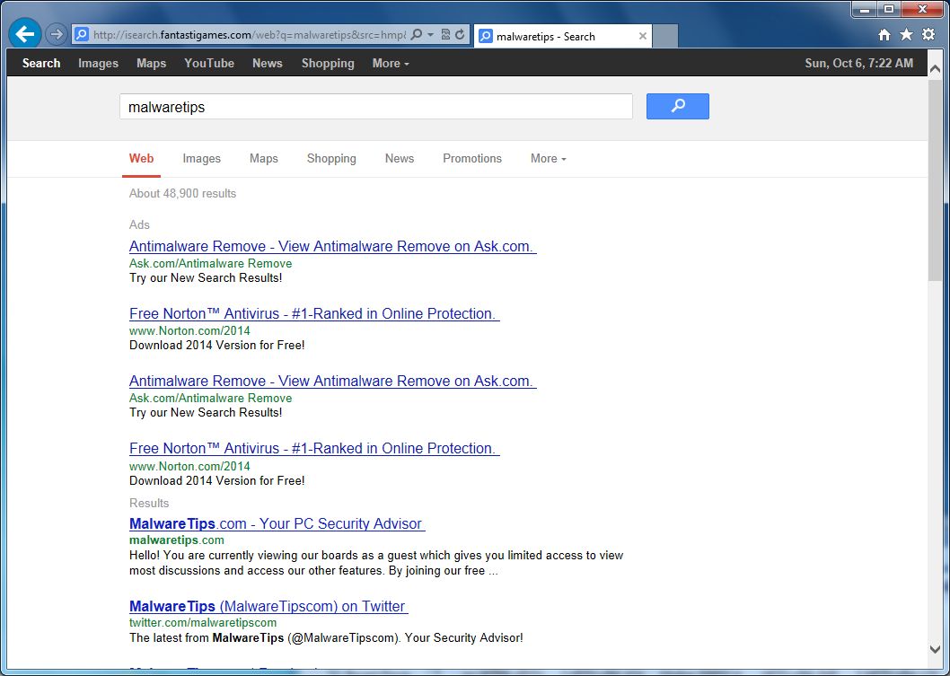Open the address bar dropdown arrow
950x676 pixels.
pyautogui.click(x=430, y=34)
